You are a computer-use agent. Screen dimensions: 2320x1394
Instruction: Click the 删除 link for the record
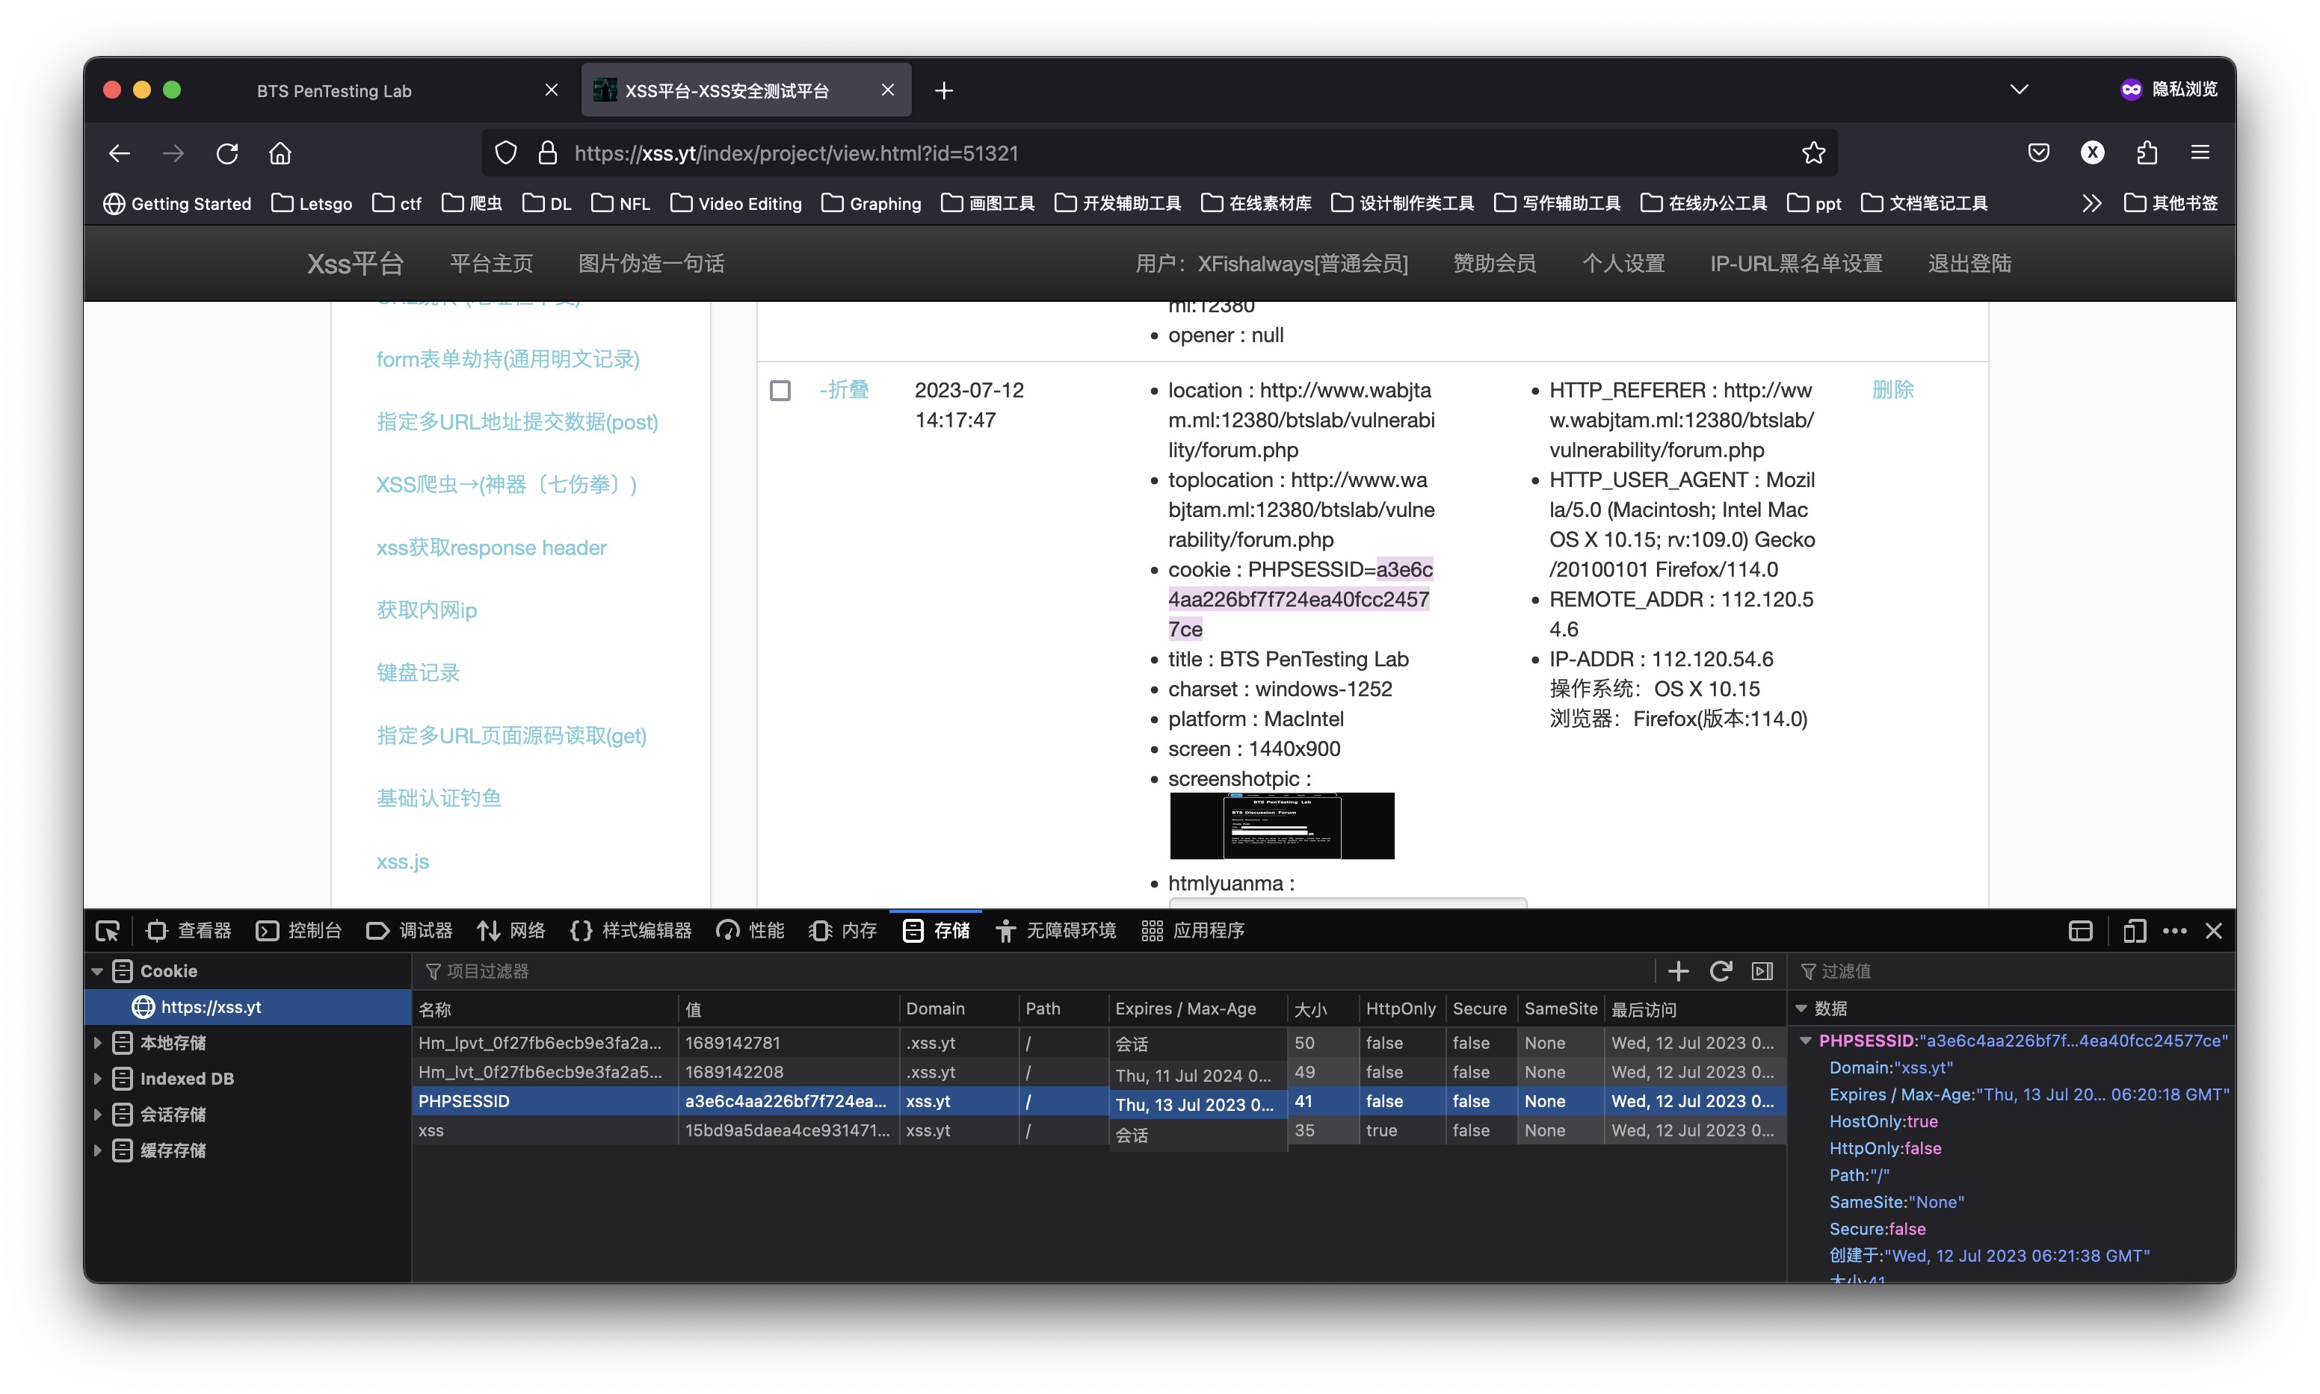click(1892, 389)
